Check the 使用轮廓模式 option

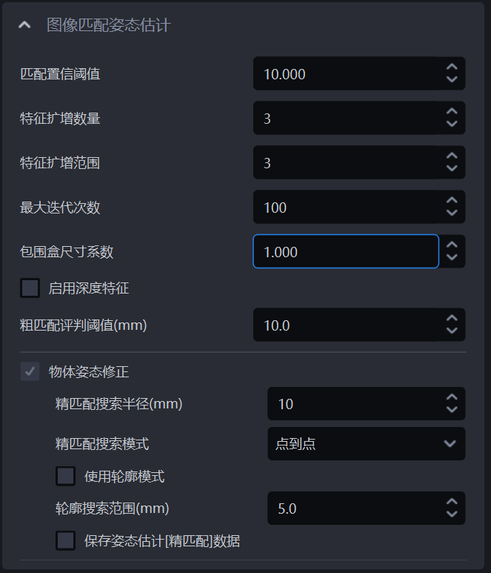(66, 476)
